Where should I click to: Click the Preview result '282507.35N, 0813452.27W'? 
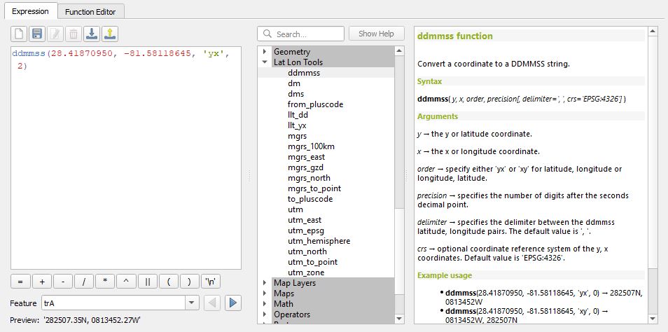(x=92, y=319)
